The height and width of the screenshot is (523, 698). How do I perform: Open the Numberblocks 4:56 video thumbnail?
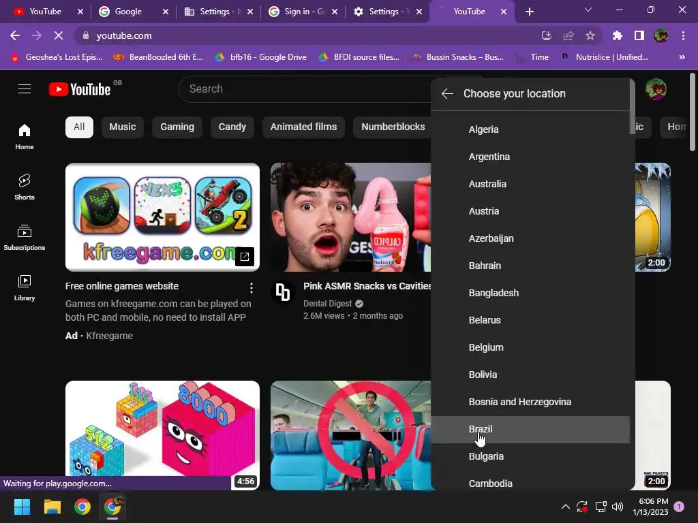(162, 435)
